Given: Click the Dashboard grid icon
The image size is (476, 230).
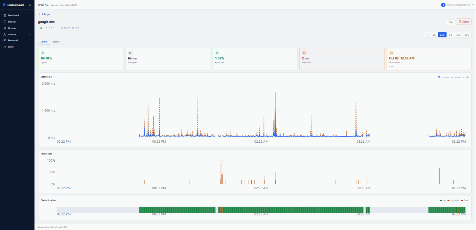Looking at the screenshot, I should [x=5, y=15].
